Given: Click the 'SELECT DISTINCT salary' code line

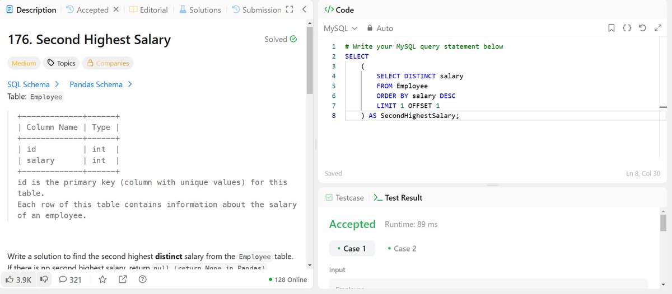Looking at the screenshot, I should coord(420,76).
